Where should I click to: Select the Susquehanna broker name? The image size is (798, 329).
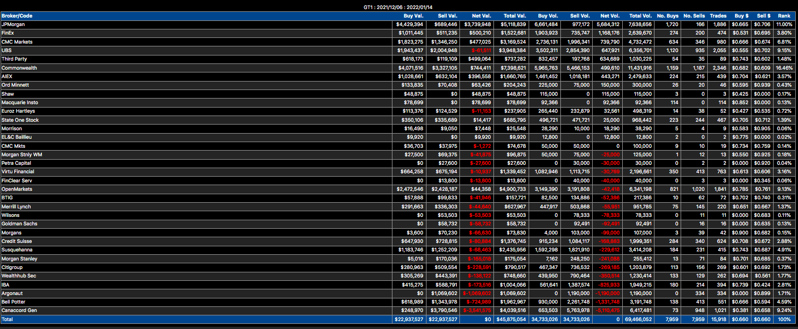pyautogui.click(x=17, y=250)
